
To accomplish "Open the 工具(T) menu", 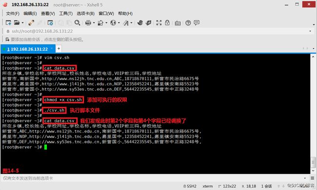I will 66,14.
